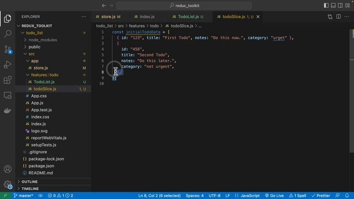Open notifications bell

pyautogui.click(x=347, y=196)
